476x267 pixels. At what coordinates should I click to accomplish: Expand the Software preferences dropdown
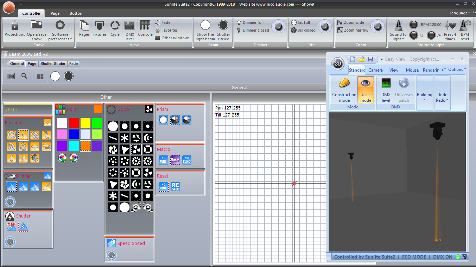[x=60, y=30]
